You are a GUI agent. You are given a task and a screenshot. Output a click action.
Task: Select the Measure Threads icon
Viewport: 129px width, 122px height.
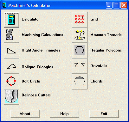coord(80,35)
